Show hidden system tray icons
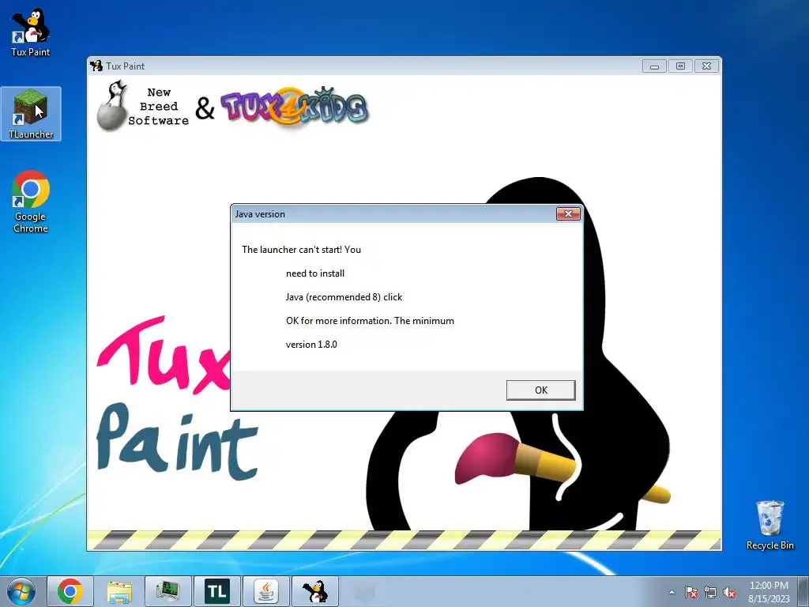The width and height of the screenshot is (809, 607). (x=672, y=592)
